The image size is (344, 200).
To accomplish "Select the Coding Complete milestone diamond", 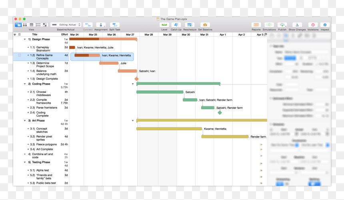I will point(220,113).
